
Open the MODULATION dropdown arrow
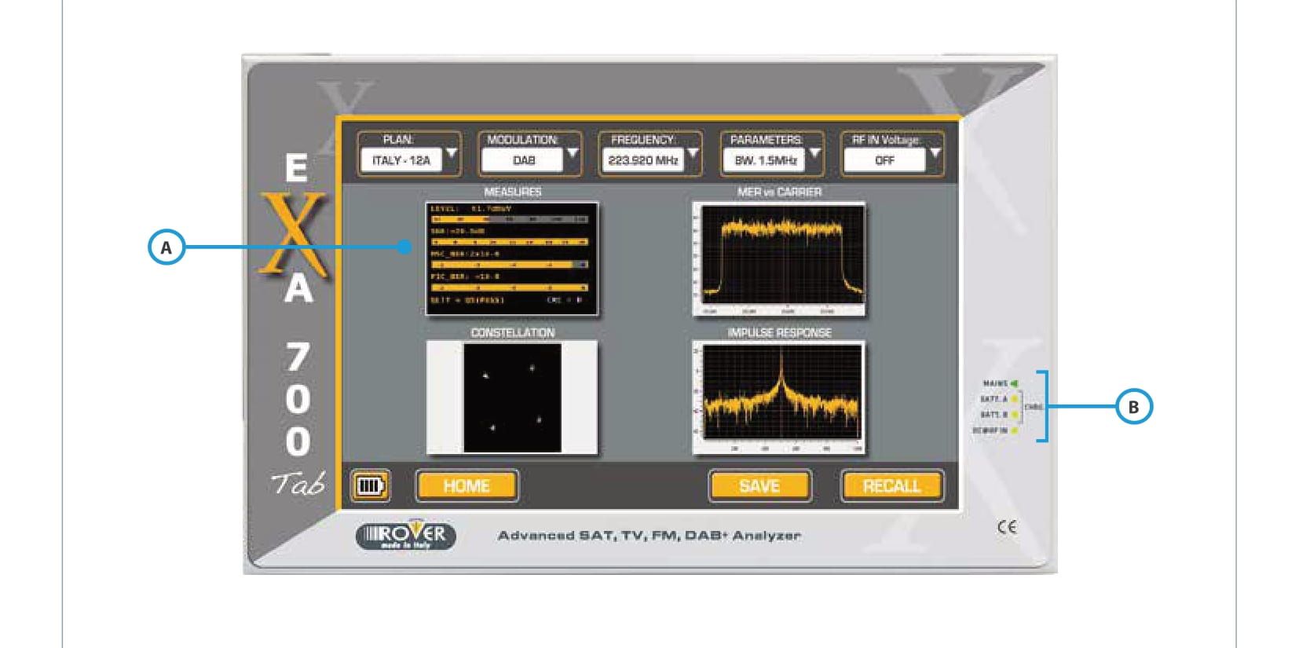(x=573, y=153)
